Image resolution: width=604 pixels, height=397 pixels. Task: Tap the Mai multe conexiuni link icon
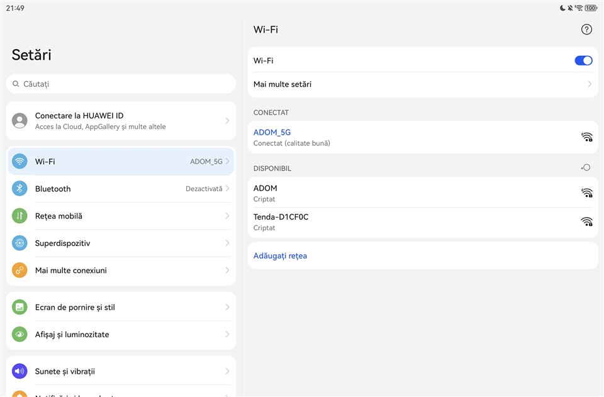[x=20, y=271]
